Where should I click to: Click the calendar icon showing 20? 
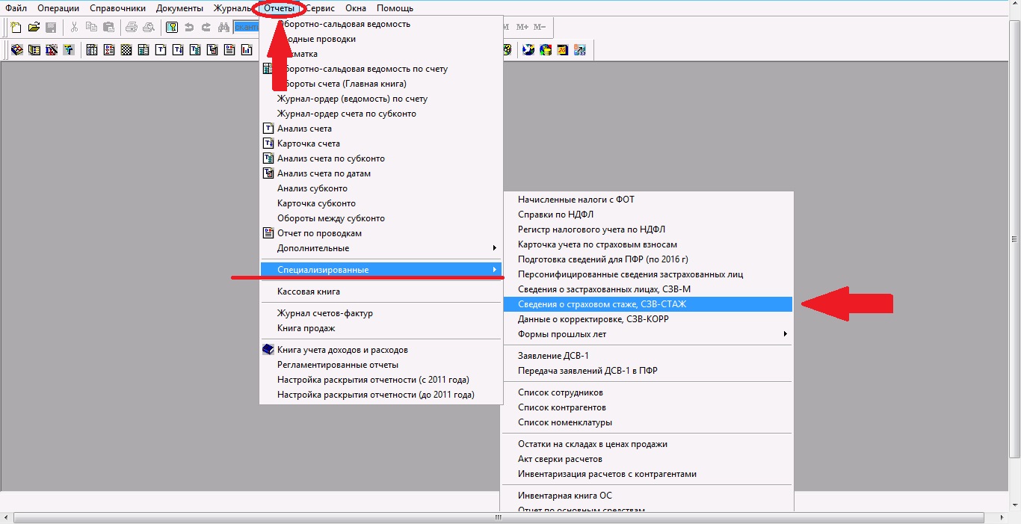[562, 50]
